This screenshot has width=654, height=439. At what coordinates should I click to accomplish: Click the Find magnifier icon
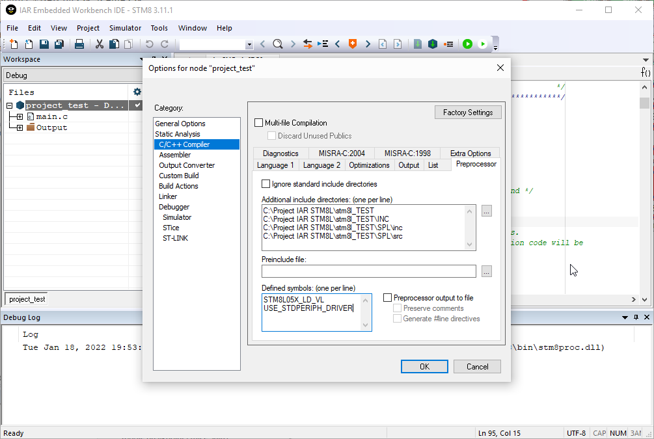coord(277,44)
